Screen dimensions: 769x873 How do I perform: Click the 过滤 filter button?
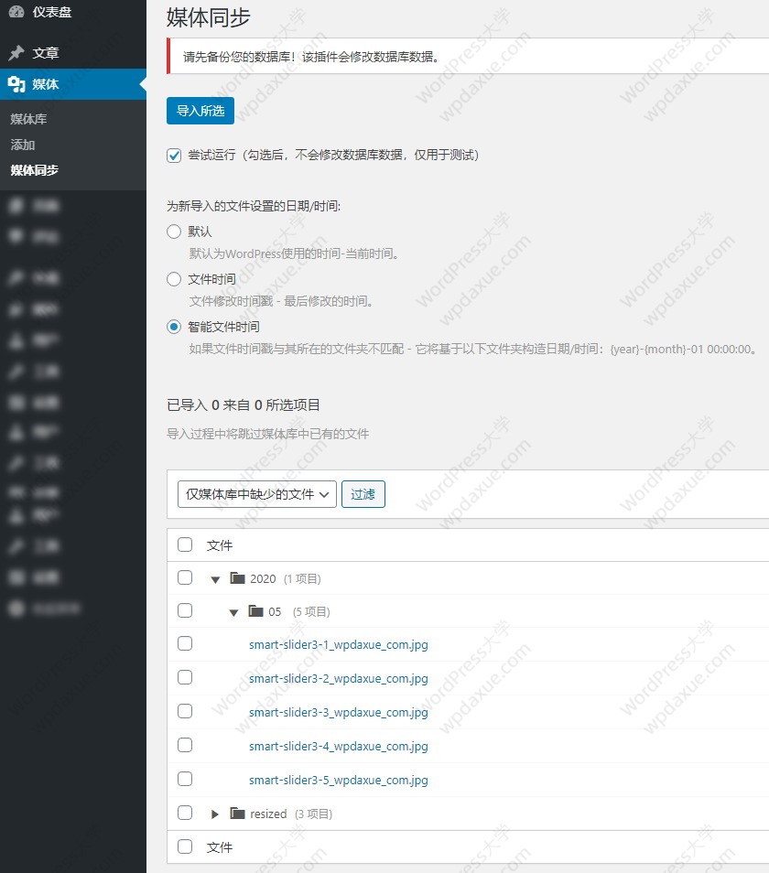[363, 494]
